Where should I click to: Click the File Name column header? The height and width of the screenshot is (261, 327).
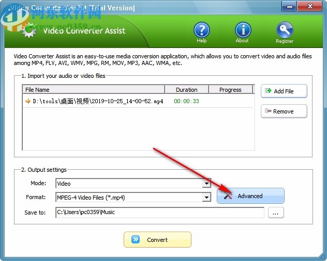(94, 90)
